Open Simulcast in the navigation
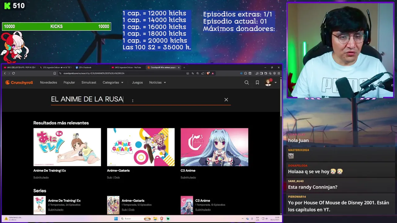Image resolution: width=397 pixels, height=223 pixels. click(89, 82)
